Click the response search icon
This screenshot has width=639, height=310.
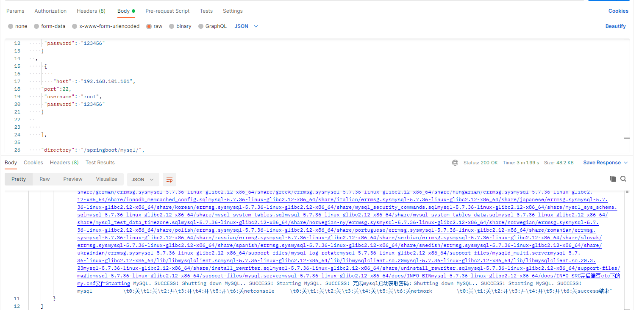(623, 179)
